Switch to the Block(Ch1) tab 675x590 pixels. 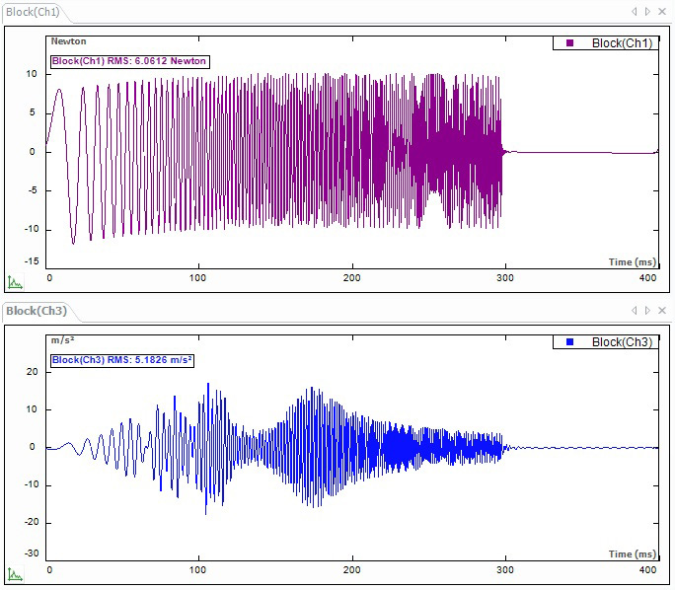pos(33,12)
